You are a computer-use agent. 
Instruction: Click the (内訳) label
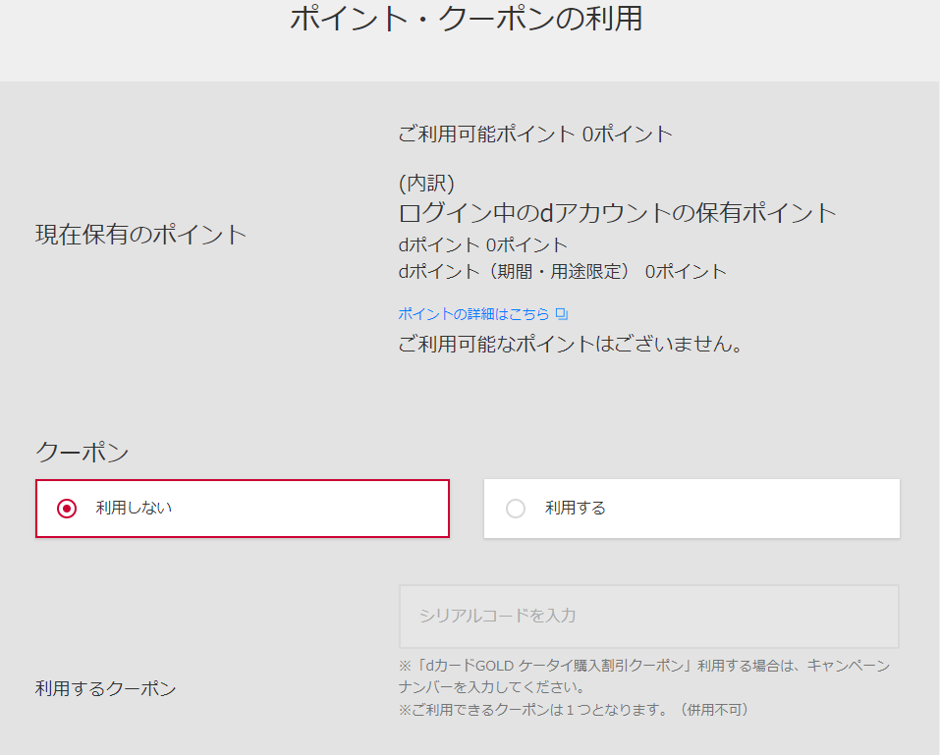click(x=426, y=183)
